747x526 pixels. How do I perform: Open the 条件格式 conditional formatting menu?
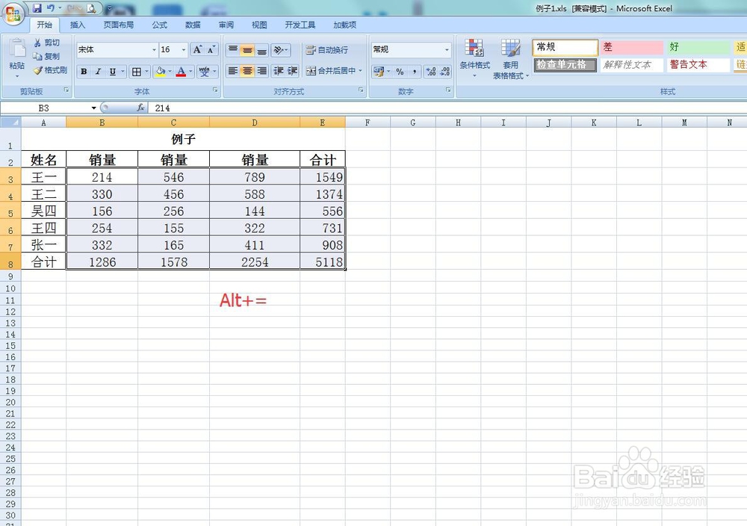click(474, 58)
